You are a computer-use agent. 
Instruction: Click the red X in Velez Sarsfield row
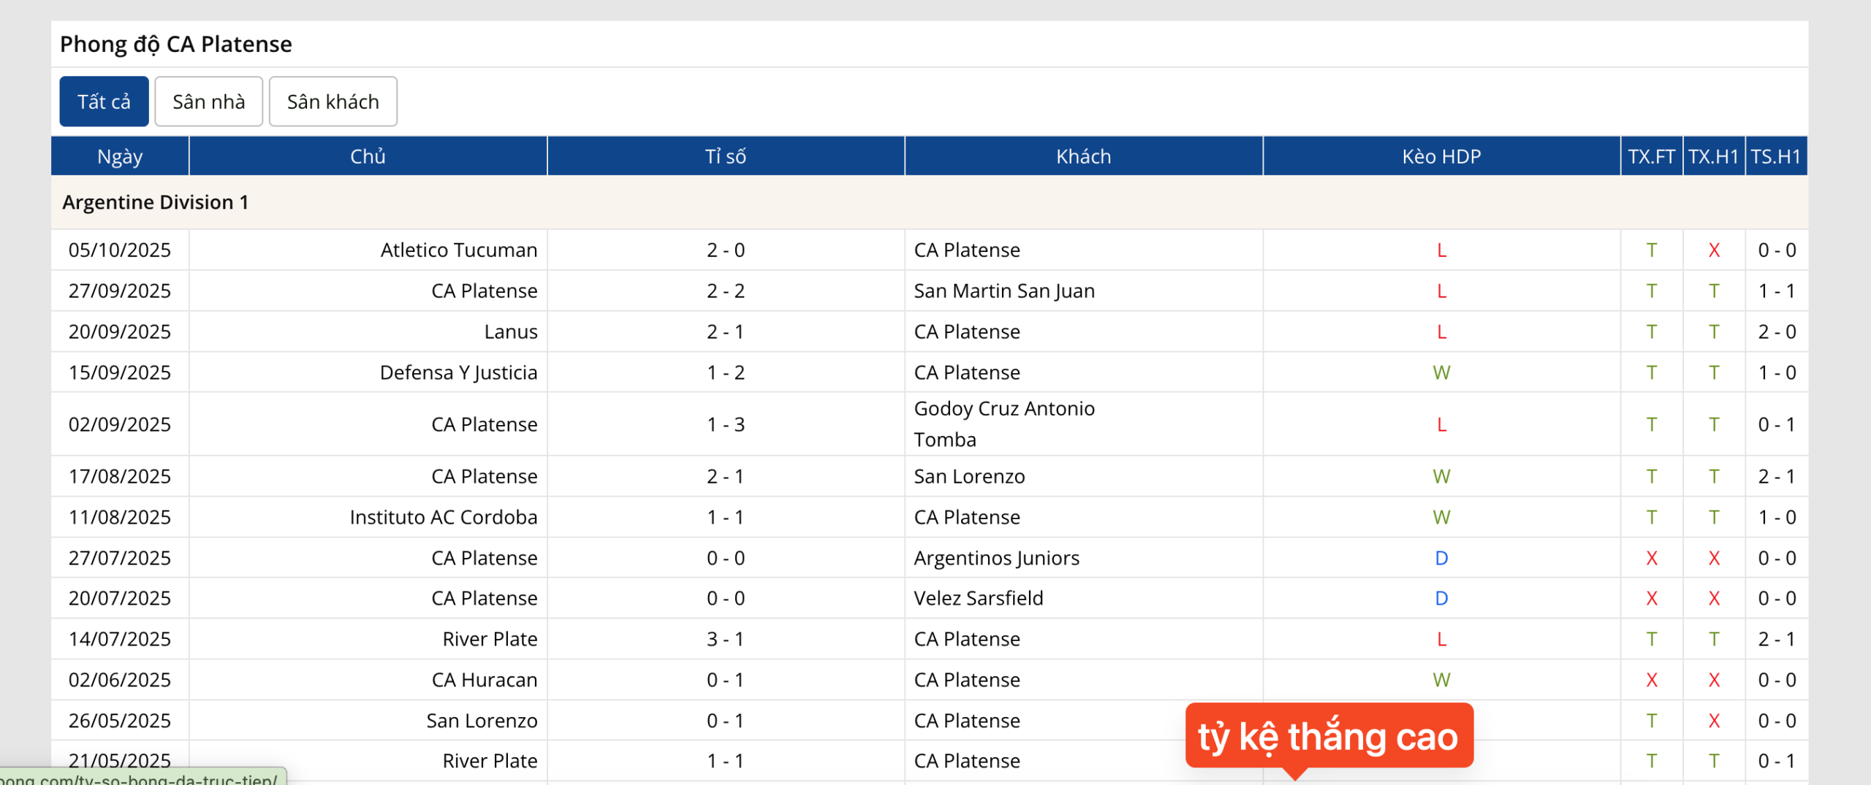[x=1652, y=597]
